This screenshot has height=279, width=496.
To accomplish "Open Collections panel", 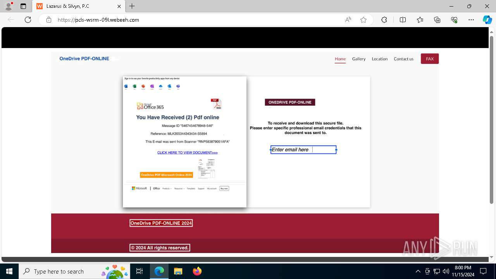I will point(437,20).
